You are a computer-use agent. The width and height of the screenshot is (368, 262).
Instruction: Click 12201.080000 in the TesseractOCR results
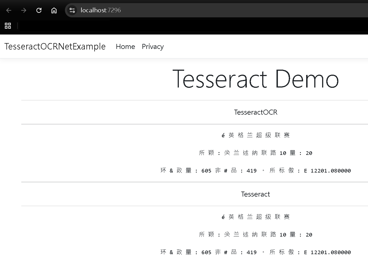(331, 171)
